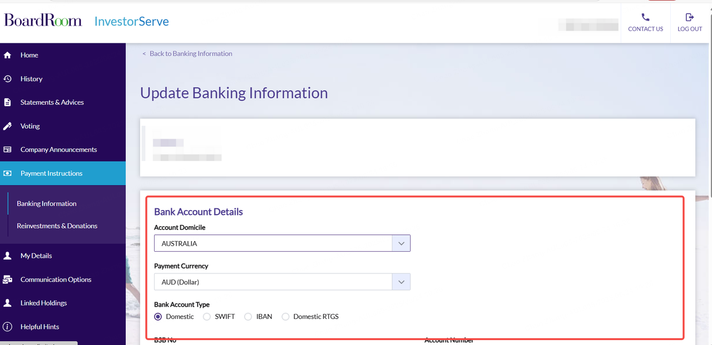This screenshot has height=345, width=712.
Task: Click the History clock icon
Action: 8,79
